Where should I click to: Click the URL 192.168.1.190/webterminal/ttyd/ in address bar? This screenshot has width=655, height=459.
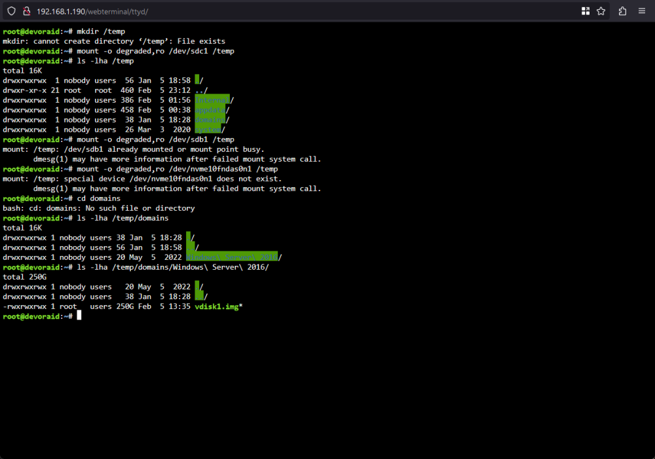[x=92, y=12]
